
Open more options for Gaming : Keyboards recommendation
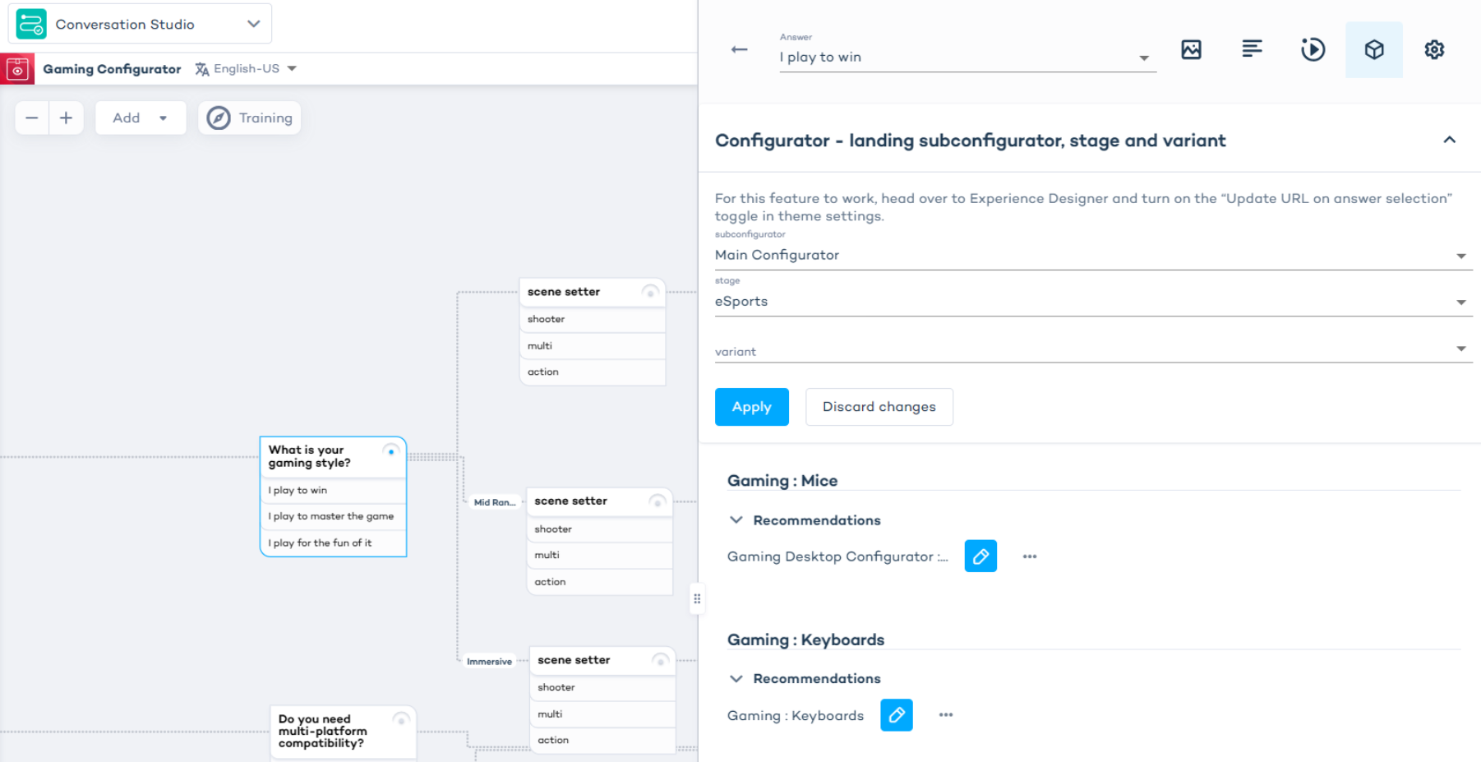[946, 715]
